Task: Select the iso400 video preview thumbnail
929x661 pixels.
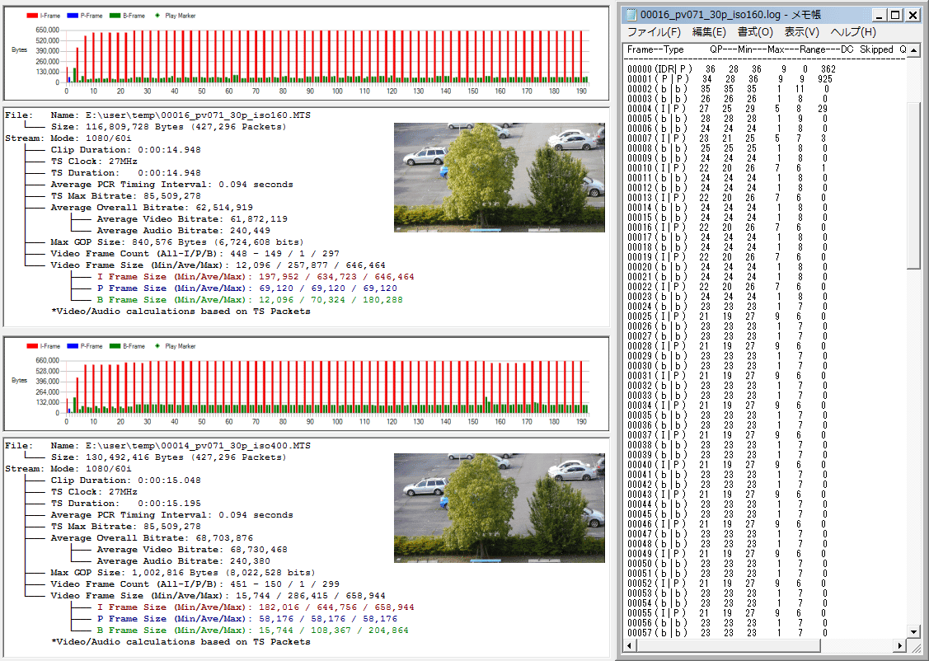Action: point(499,508)
